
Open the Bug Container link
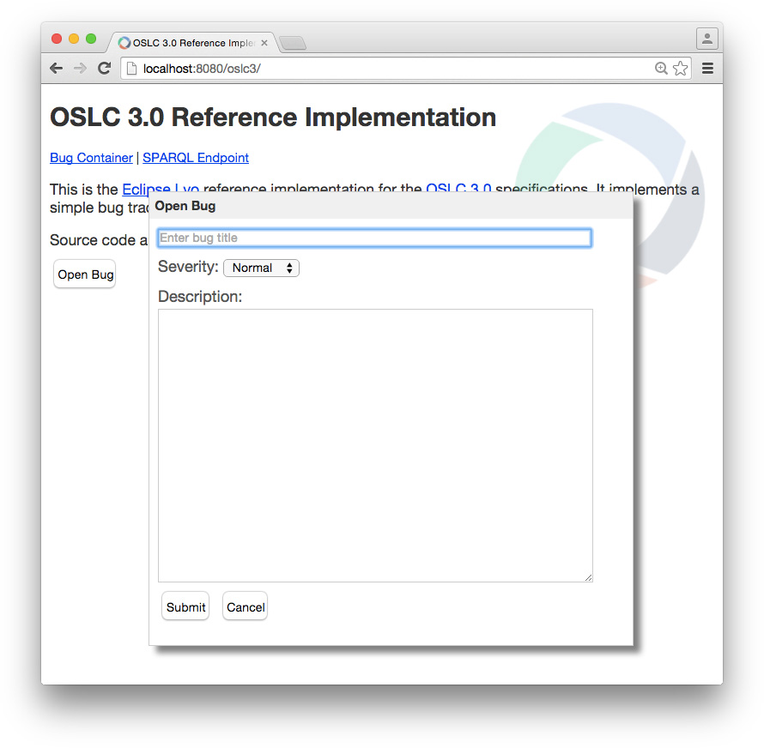pos(91,158)
